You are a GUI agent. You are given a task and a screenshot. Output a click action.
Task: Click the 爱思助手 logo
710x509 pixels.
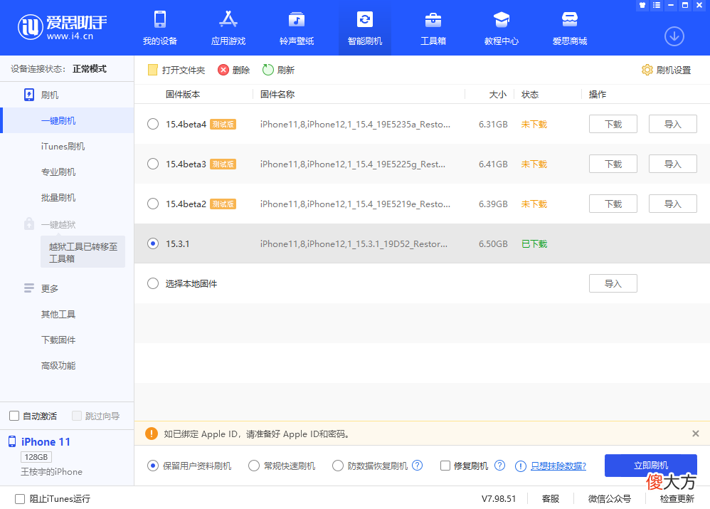[63, 27]
